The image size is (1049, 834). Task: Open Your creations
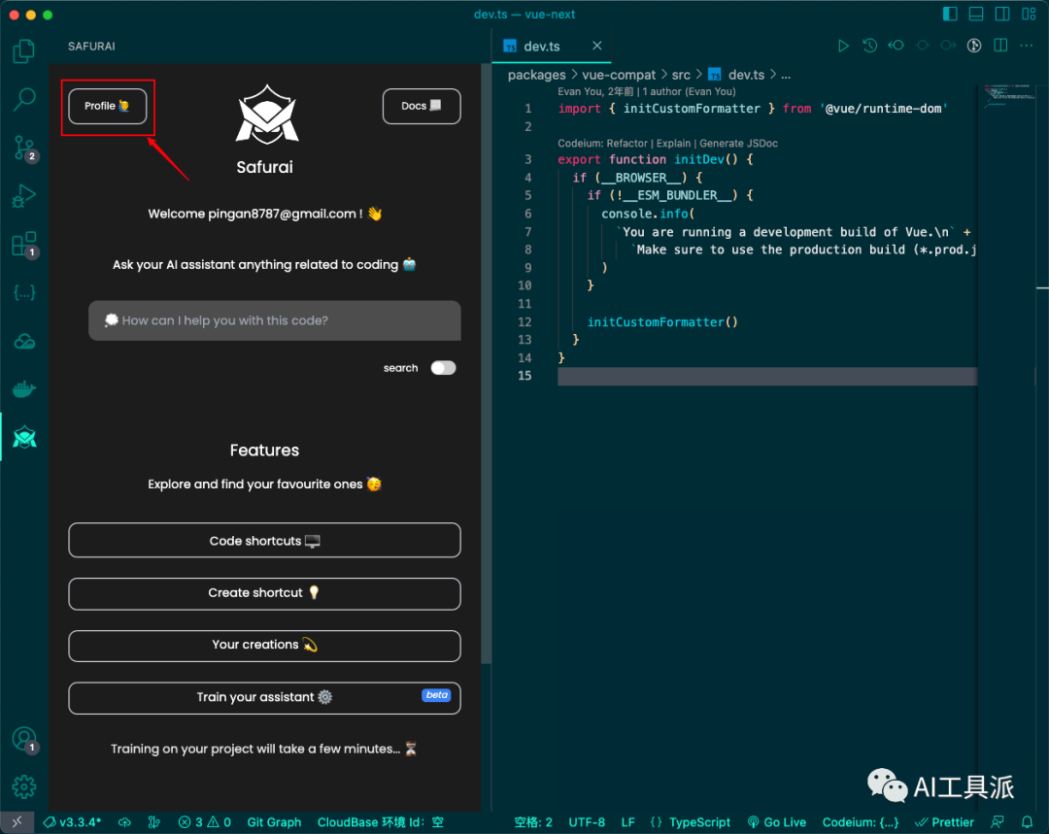[264, 646]
